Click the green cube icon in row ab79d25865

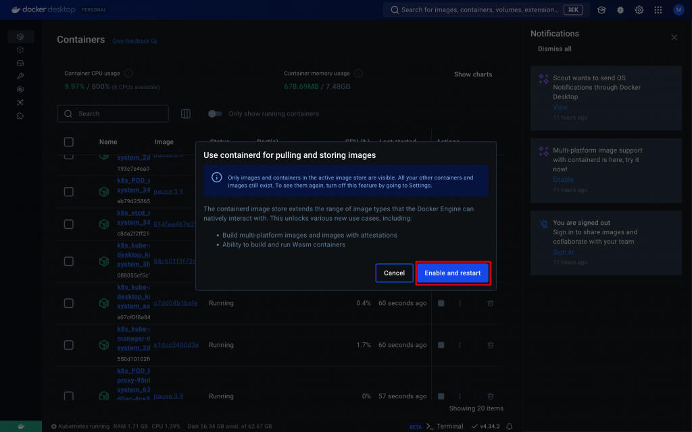pyautogui.click(x=104, y=192)
